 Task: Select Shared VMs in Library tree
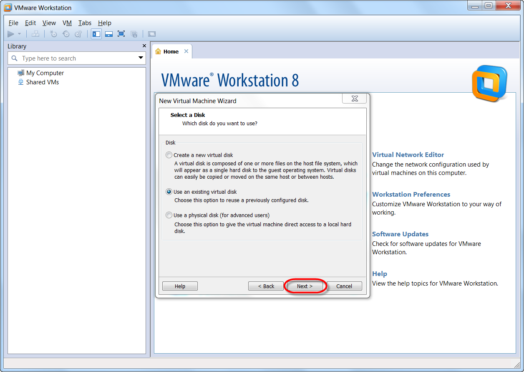[x=43, y=82]
